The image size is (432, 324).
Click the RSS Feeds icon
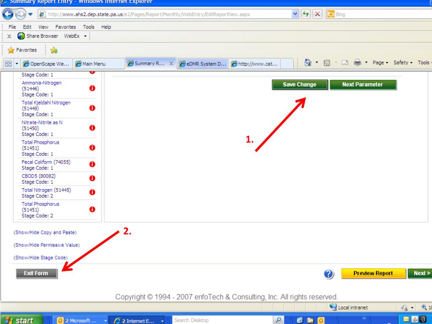coord(327,63)
